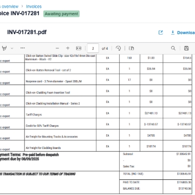Select Cladding Foam Insertion Tool description

48,93
